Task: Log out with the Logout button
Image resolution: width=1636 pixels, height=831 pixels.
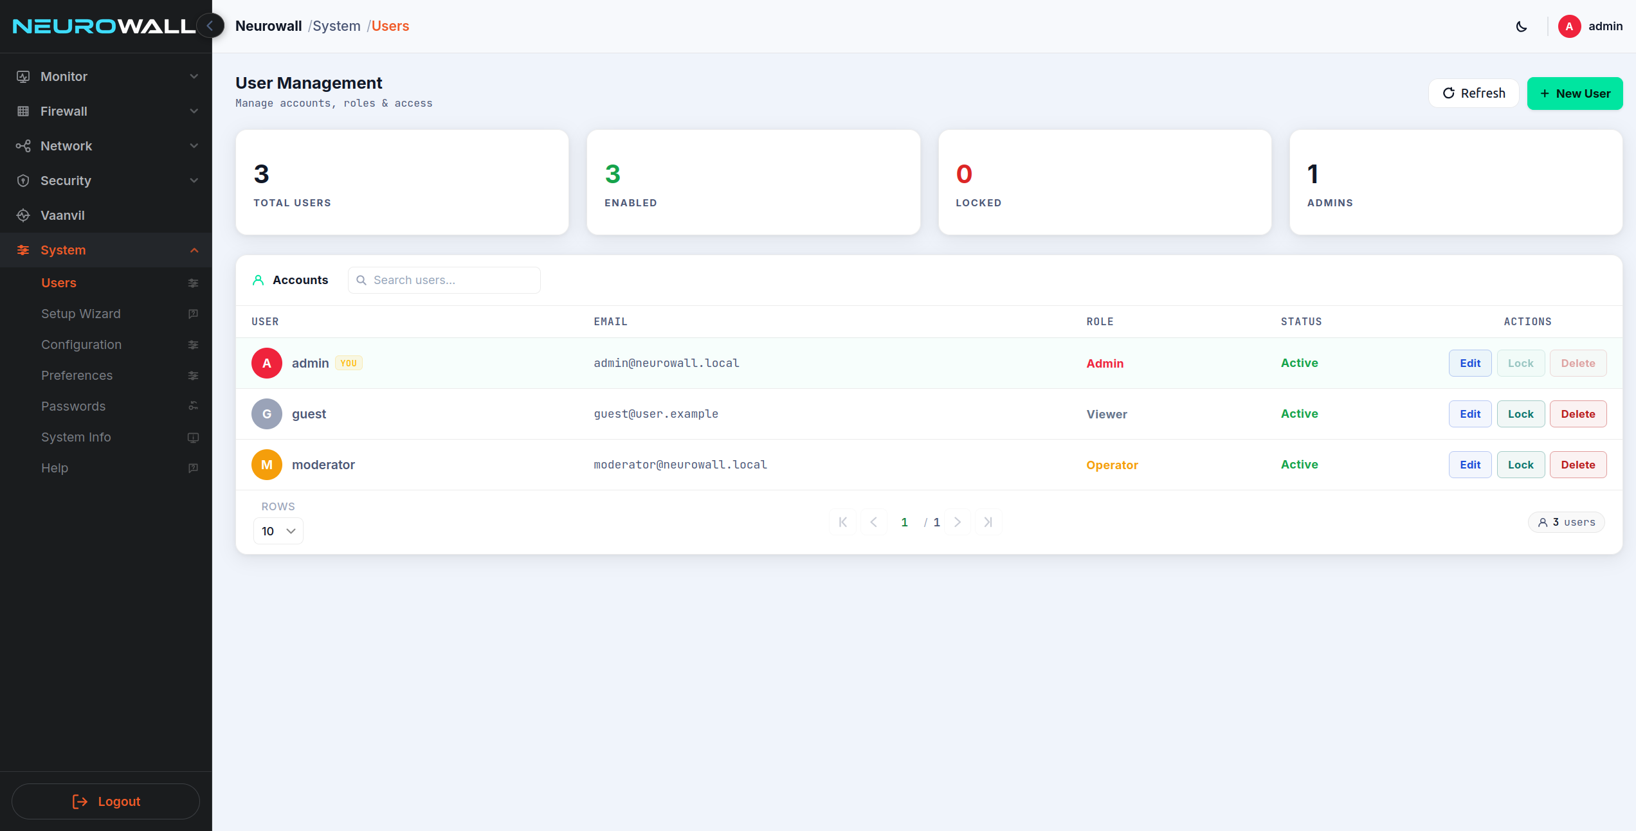Action: click(105, 801)
